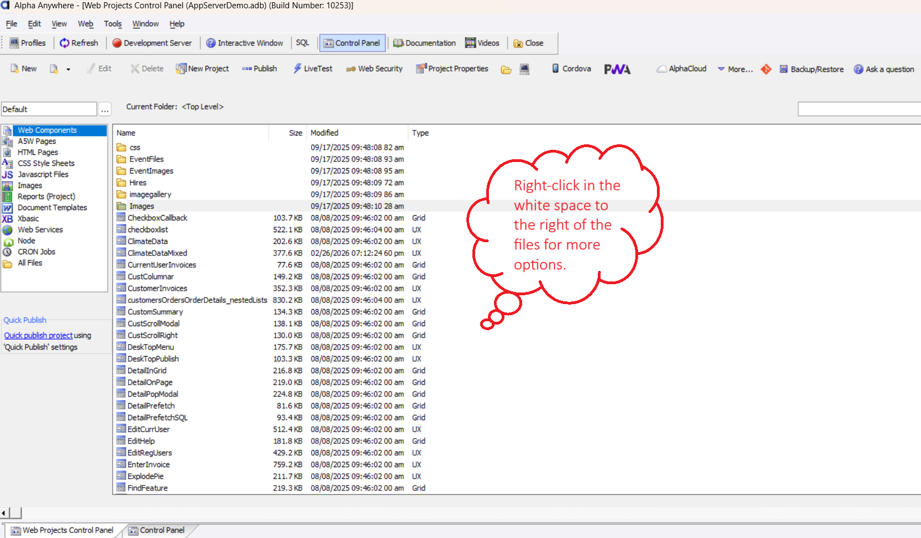Click the PWA icon
The width and height of the screenshot is (921, 538).
coord(617,69)
